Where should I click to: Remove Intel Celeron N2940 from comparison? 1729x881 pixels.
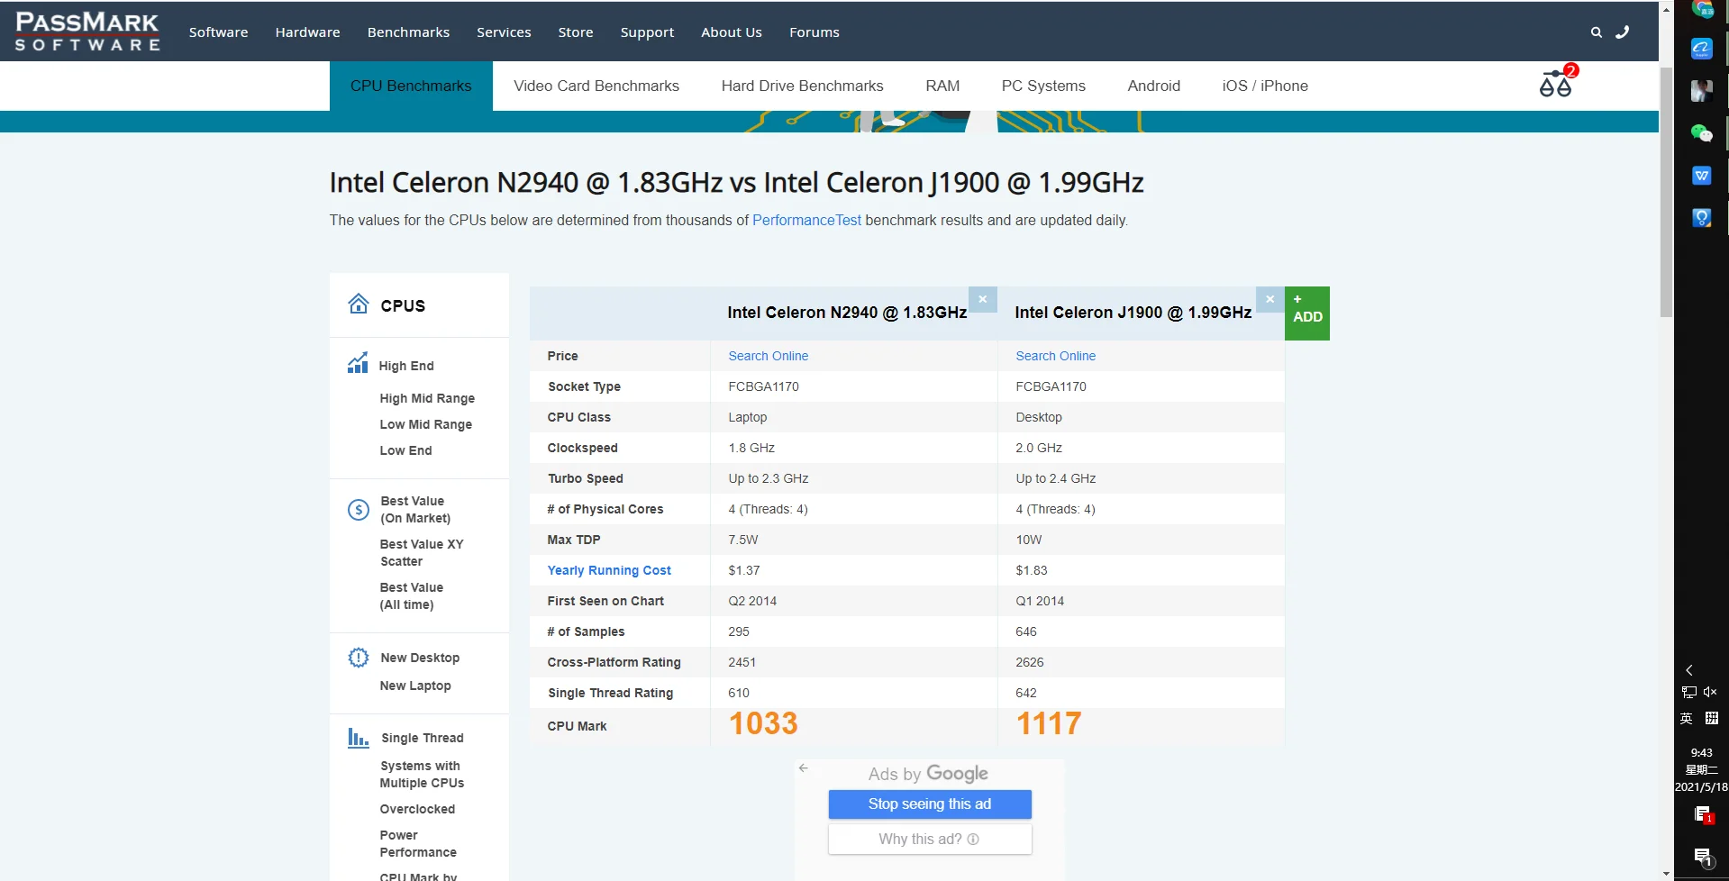click(x=982, y=299)
